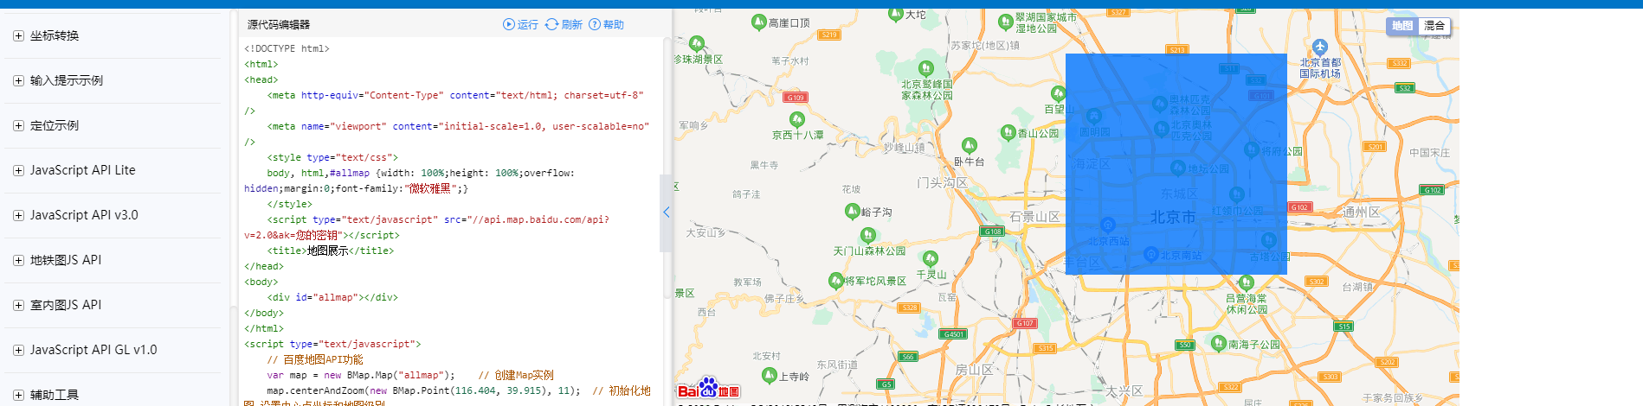The height and width of the screenshot is (406, 1643).
Task: Switch map to 混合 hybrid view
Action: (x=1434, y=26)
